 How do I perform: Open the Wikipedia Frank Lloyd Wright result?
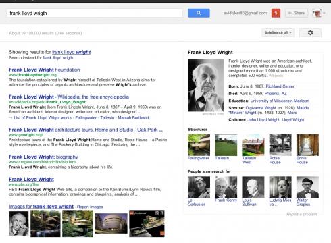click(69, 97)
